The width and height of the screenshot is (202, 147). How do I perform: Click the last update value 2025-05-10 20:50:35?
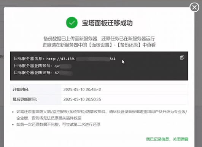pyautogui.click(x=82, y=99)
